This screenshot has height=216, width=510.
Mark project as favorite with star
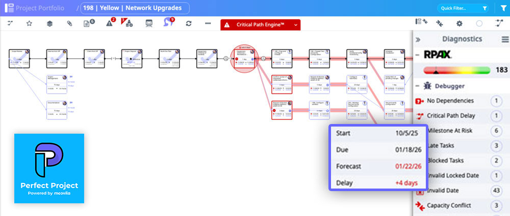pos(29,23)
